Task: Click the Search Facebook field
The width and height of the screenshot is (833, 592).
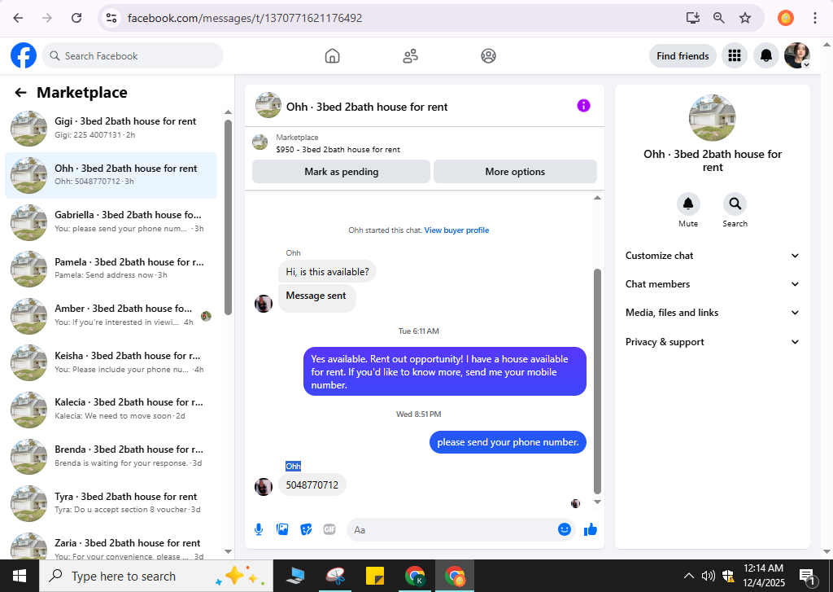Action: pyautogui.click(x=133, y=56)
